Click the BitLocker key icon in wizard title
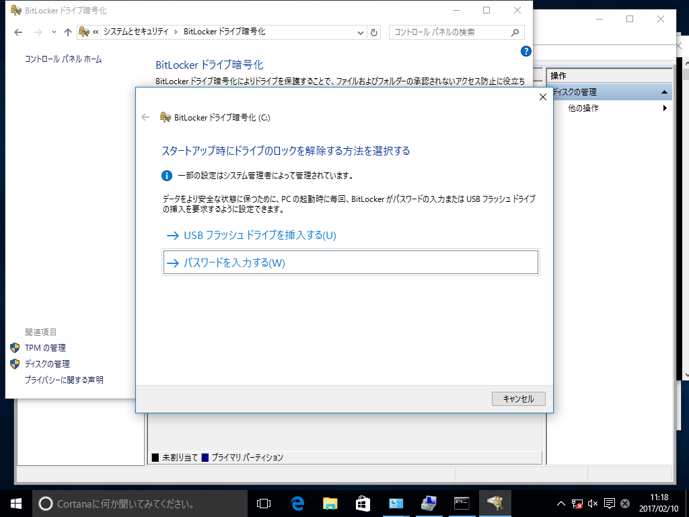The width and height of the screenshot is (689, 517). point(166,117)
